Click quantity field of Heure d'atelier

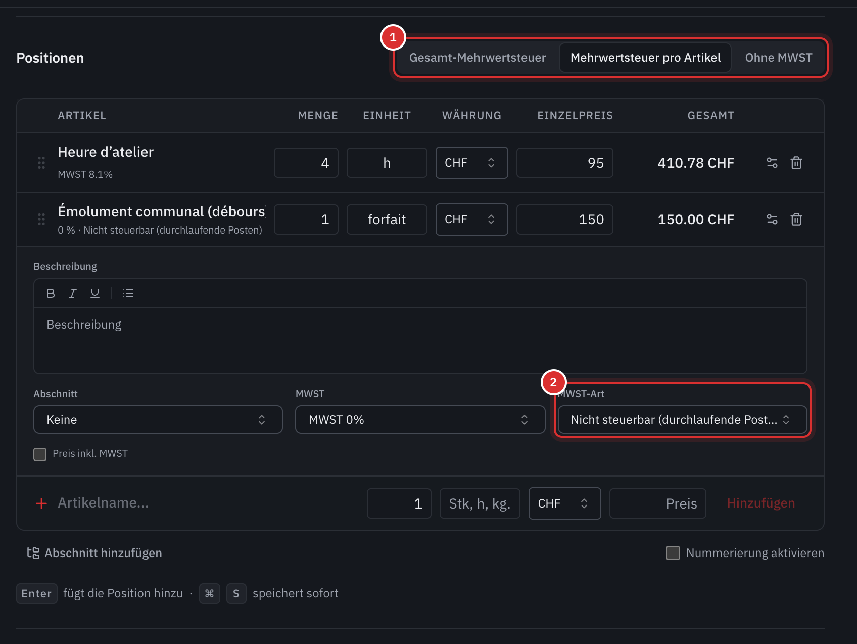pyautogui.click(x=306, y=163)
